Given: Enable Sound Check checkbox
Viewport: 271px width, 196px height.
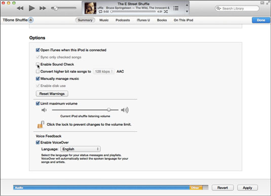Looking at the screenshot, I should tap(37, 64).
